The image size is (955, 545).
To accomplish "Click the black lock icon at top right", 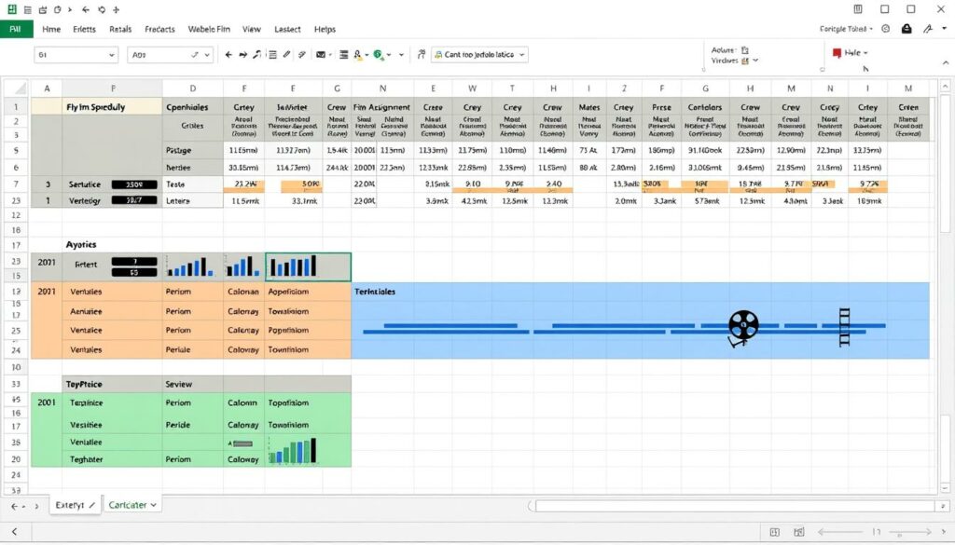I will click(907, 29).
